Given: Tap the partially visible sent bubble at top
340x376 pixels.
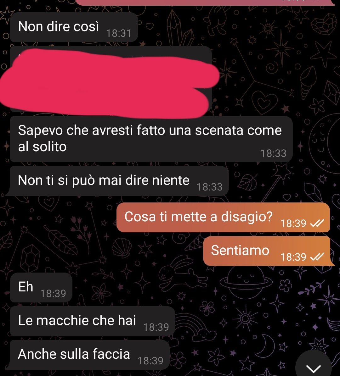Looking at the screenshot, I should tap(205, 3).
